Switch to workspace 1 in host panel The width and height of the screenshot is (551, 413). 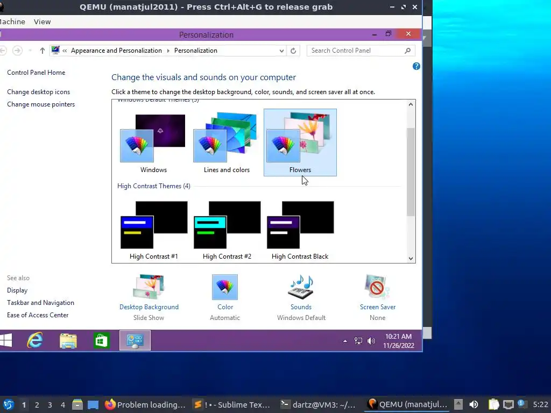tap(24, 405)
